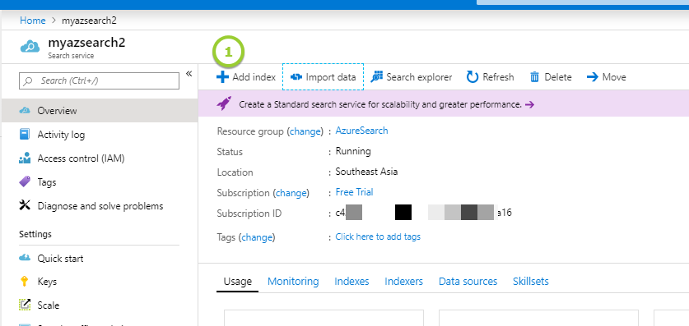Click the Home breadcrumb link

[33, 21]
